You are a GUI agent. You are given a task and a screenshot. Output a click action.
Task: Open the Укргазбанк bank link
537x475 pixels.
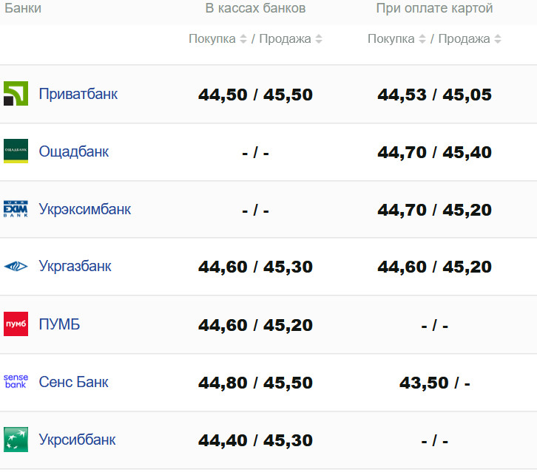click(75, 266)
